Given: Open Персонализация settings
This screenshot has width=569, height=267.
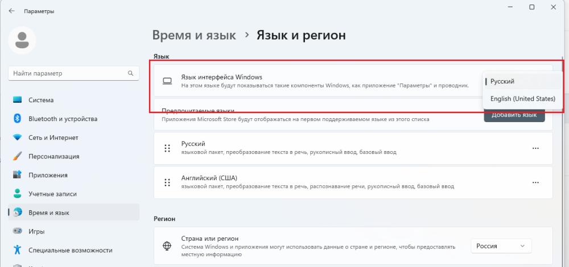Looking at the screenshot, I should (x=53, y=156).
